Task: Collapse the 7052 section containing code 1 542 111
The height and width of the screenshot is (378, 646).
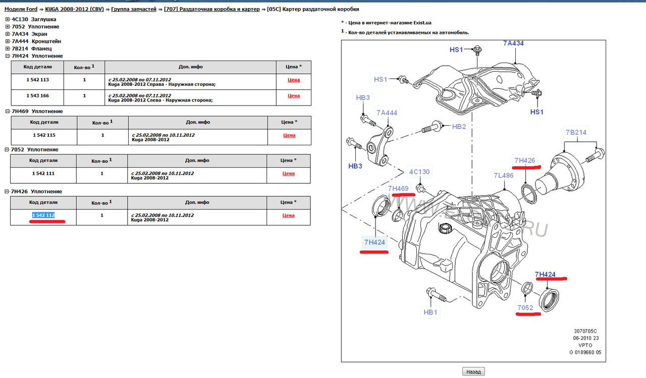Action: click(x=7, y=150)
